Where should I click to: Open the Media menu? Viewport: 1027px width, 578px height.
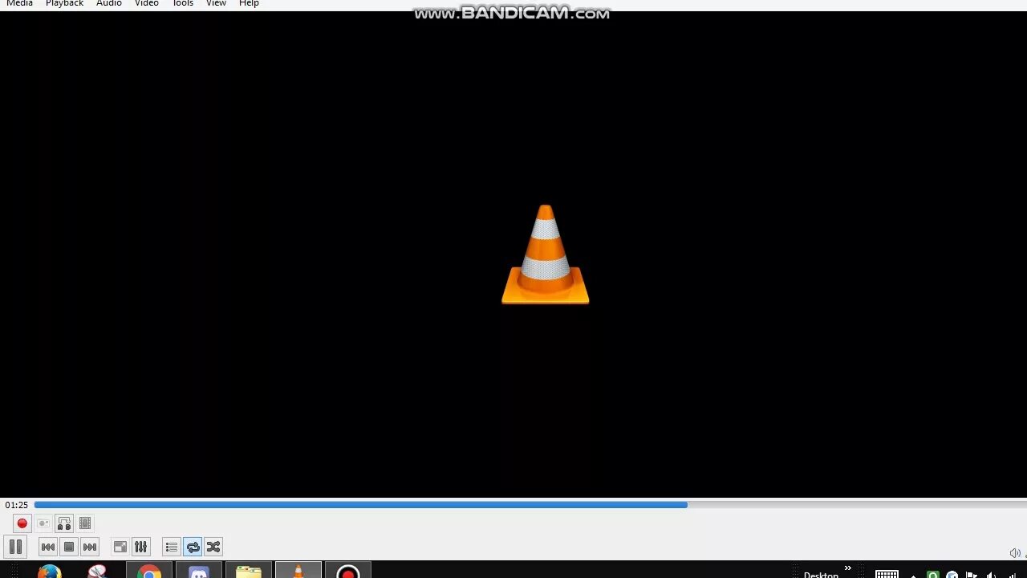tap(20, 4)
